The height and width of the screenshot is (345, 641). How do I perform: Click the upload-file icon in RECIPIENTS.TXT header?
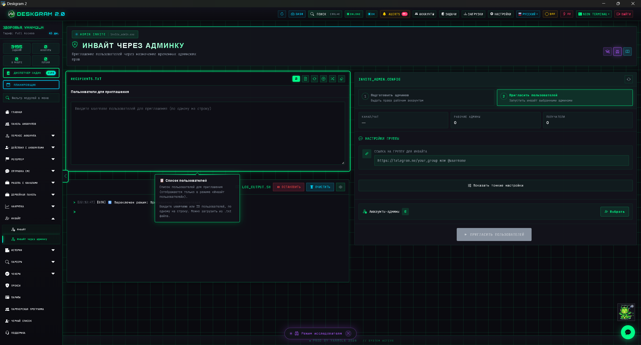[x=305, y=79]
